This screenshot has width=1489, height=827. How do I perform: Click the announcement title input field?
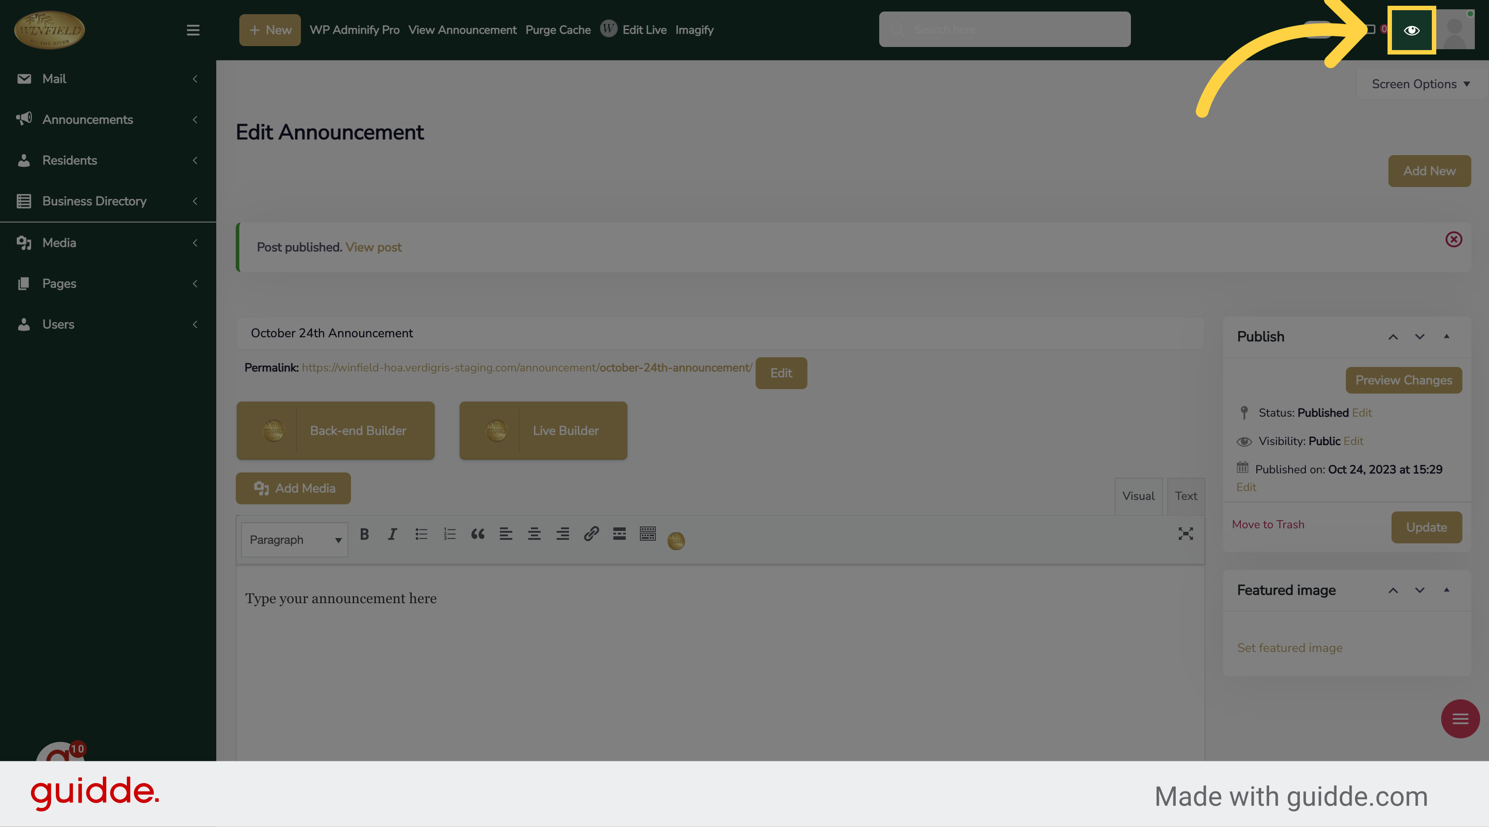click(720, 333)
